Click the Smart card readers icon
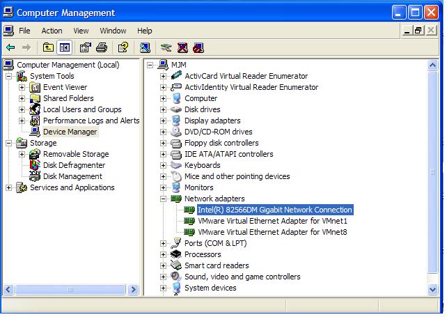Image resolution: width=447 pixels, height=317 pixels. [176, 265]
